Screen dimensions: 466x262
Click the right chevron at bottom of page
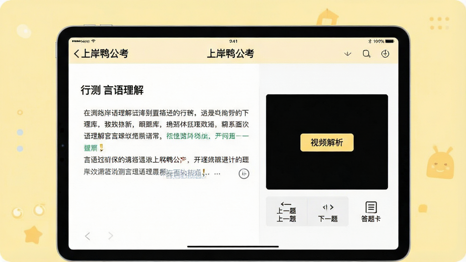[111, 236]
